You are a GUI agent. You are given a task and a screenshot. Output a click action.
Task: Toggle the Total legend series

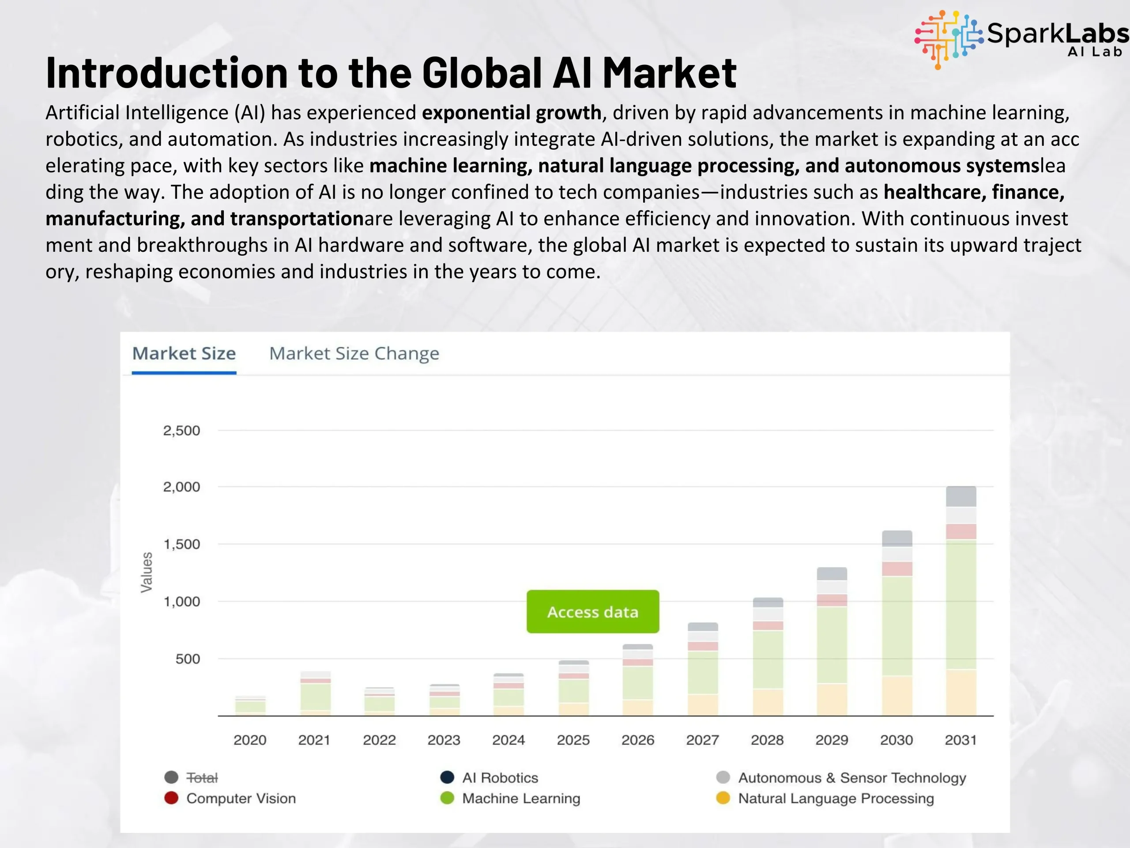click(202, 778)
